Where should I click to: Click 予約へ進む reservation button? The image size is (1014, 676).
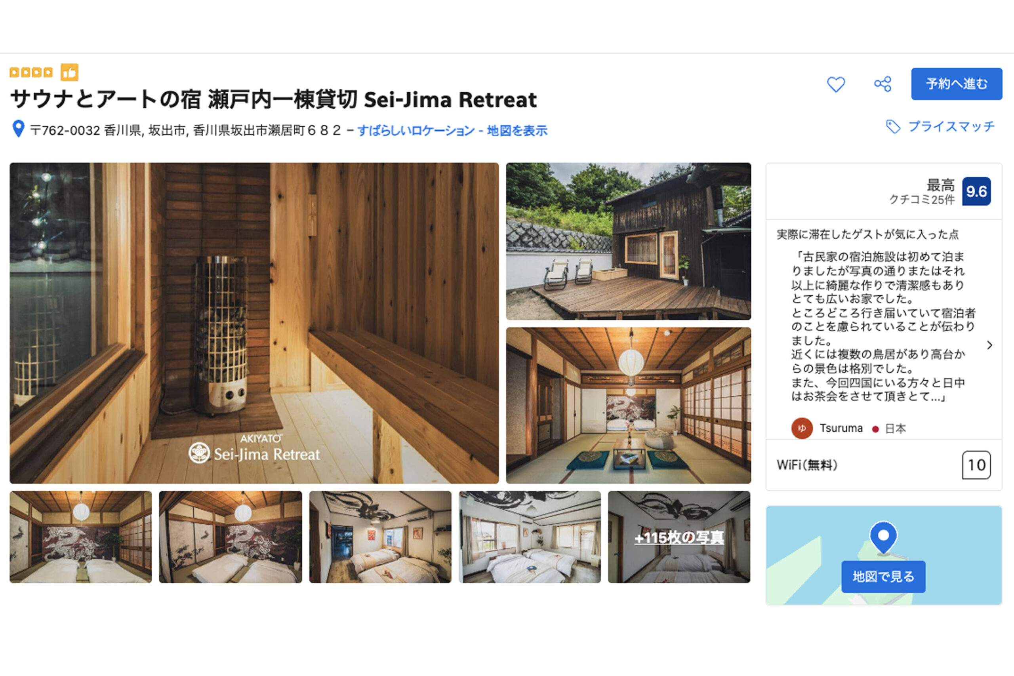click(956, 84)
